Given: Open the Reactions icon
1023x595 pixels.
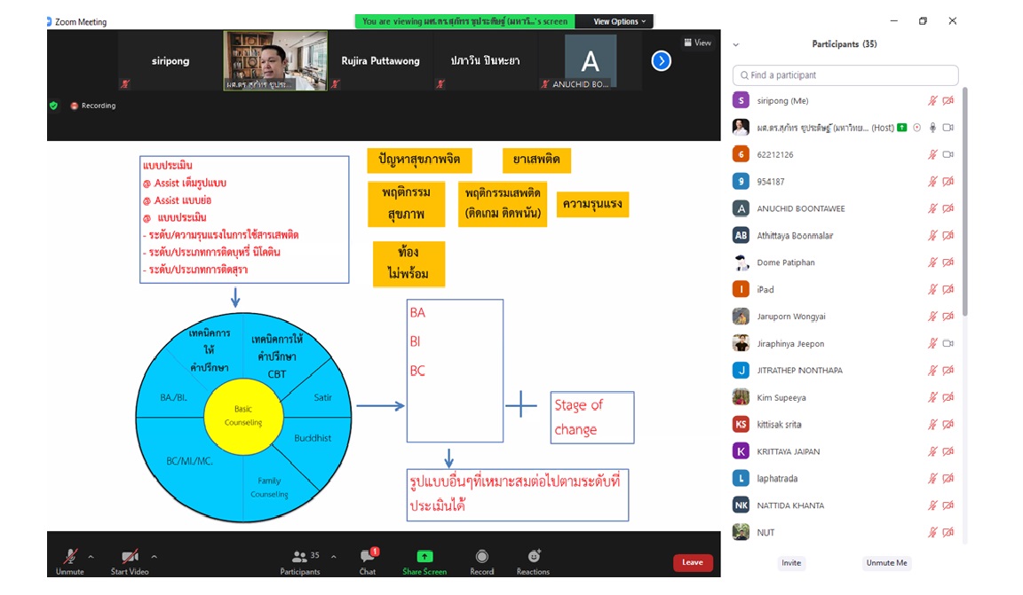Looking at the screenshot, I should click(x=534, y=557).
